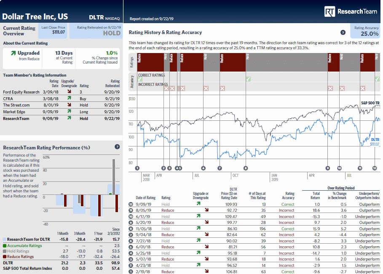Click row number 2 icon in rating table
The width and height of the screenshot is (383, 274).
[x=131, y=266]
